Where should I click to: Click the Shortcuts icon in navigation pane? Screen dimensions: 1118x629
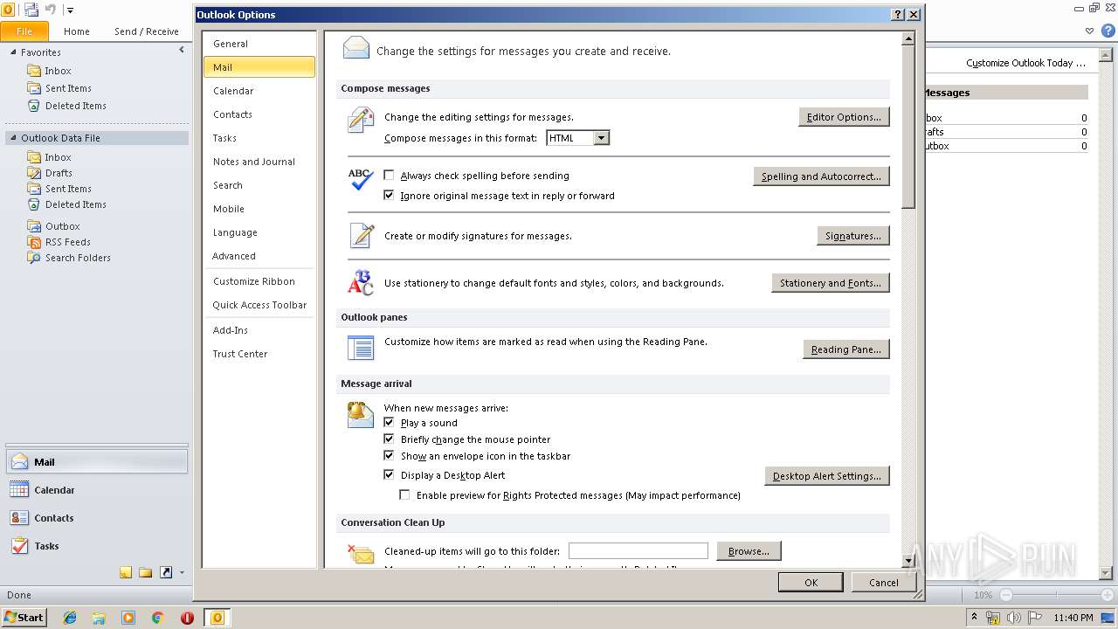click(165, 573)
